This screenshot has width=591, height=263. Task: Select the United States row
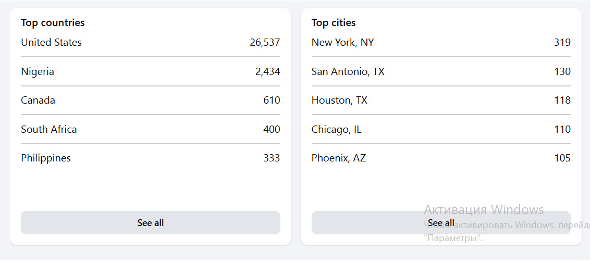(x=151, y=43)
